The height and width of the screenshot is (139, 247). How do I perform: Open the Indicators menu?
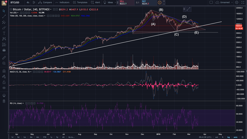pos(62,2)
